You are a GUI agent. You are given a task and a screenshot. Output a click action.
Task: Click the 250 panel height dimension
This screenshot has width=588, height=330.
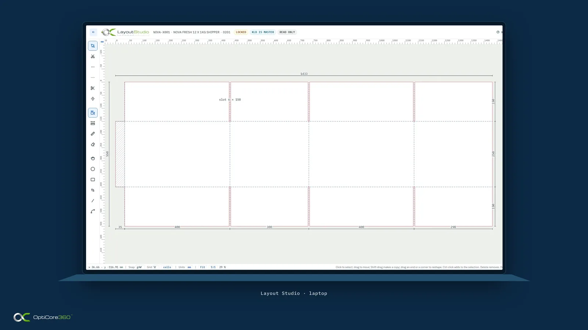[493, 154]
